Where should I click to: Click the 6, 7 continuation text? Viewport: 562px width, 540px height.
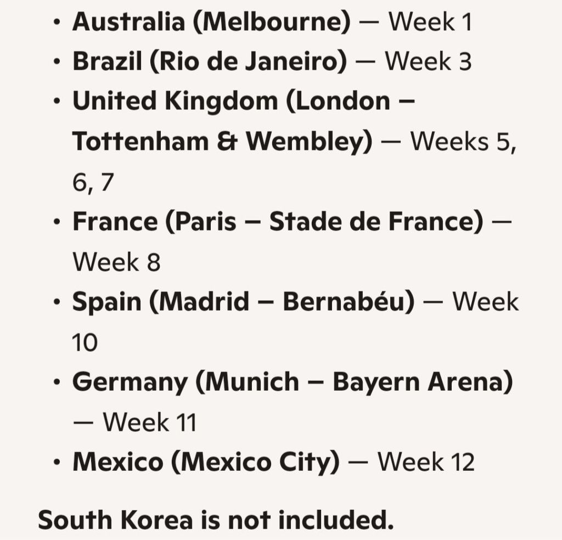click(93, 183)
